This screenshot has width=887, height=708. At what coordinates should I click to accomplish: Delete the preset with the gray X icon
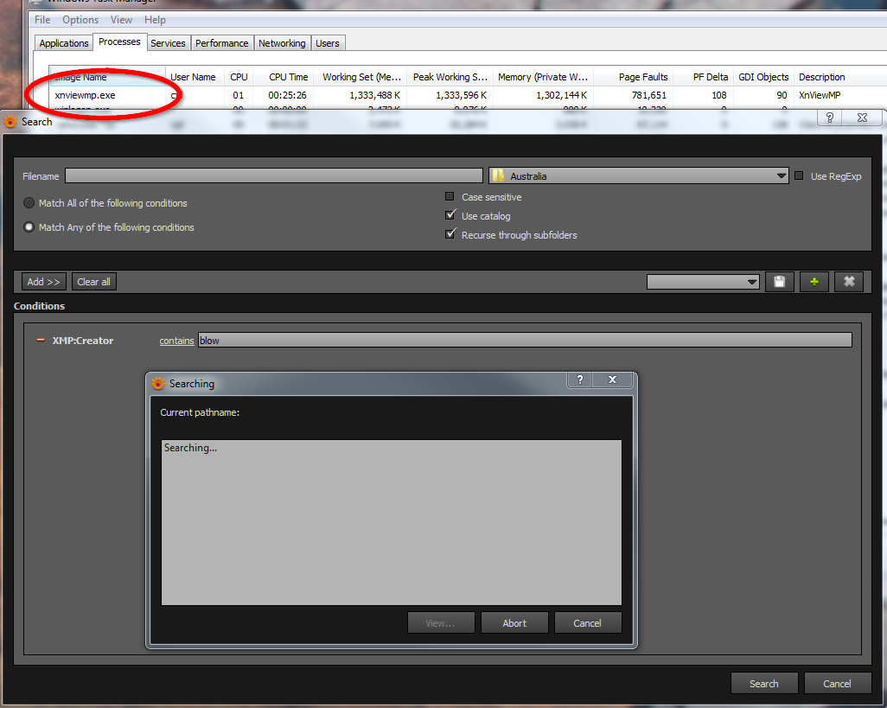tap(849, 282)
